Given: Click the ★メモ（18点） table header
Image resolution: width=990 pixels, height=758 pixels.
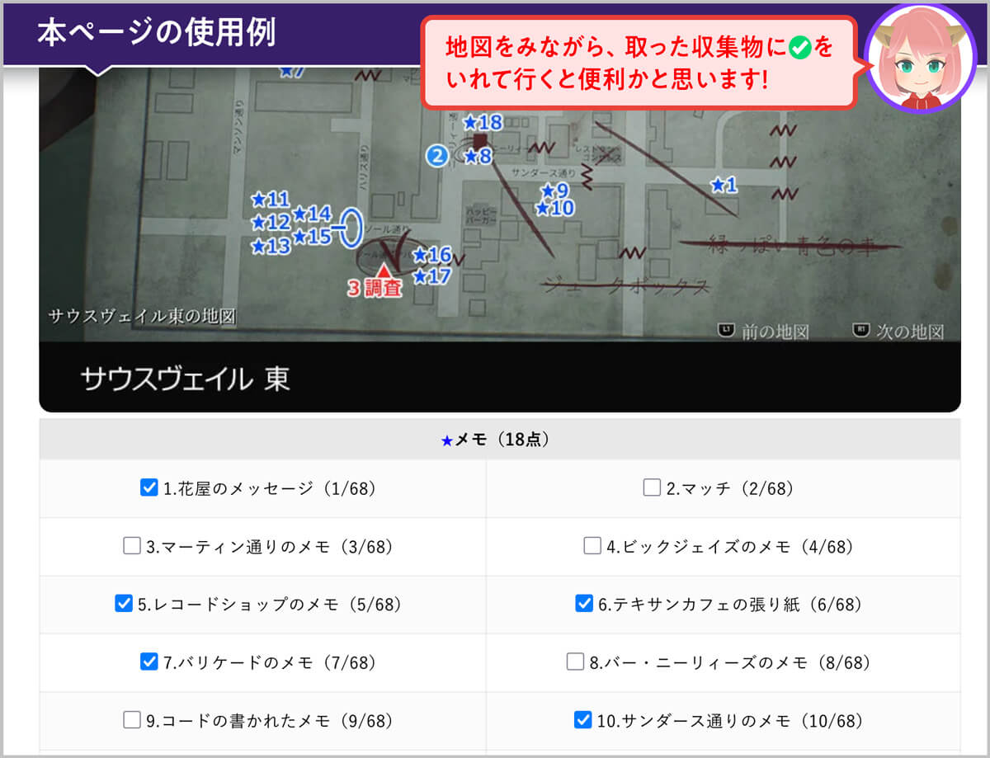Looking at the screenshot, I should [x=500, y=440].
